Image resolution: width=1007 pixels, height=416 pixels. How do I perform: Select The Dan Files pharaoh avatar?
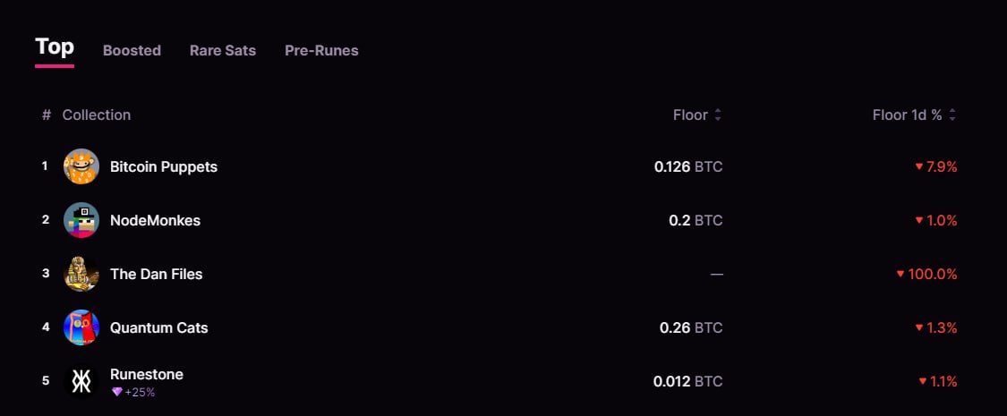(x=81, y=274)
